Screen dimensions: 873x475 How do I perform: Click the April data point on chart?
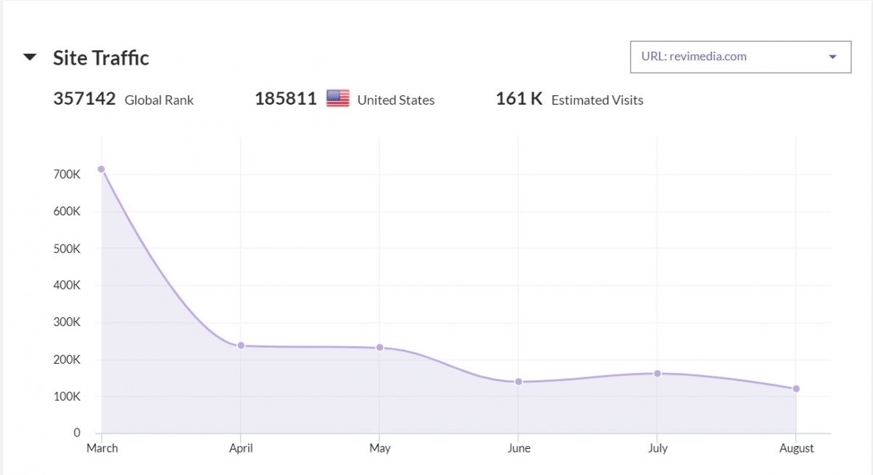point(241,346)
